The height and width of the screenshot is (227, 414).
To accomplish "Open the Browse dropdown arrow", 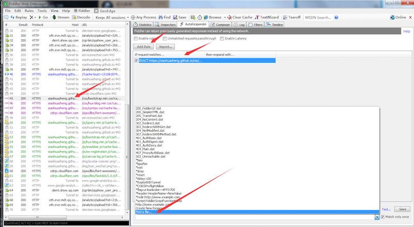I will (225, 18).
